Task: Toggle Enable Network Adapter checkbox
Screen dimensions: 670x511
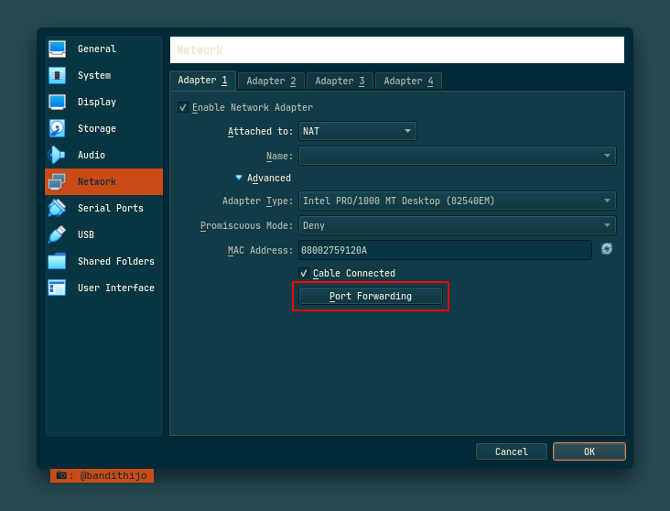Action: pos(183,108)
